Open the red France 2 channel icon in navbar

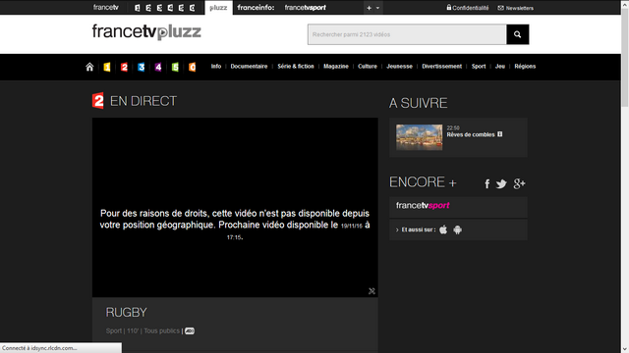pyautogui.click(x=124, y=67)
